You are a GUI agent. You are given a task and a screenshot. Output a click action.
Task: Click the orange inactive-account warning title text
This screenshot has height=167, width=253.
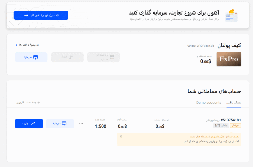coord(214,137)
